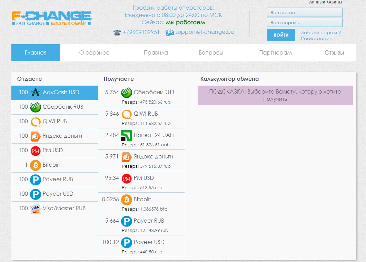Click the telephone icon beside the phone number

pos(117,32)
